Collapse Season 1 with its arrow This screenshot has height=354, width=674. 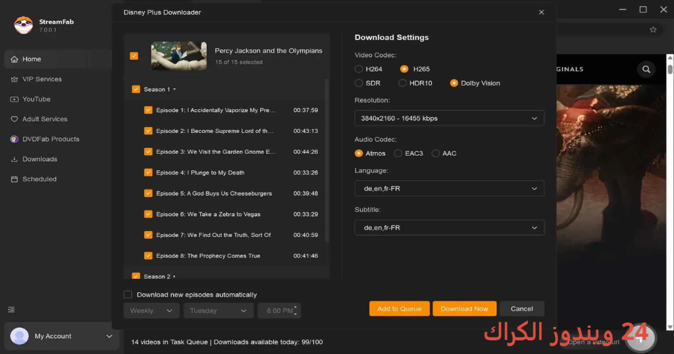coord(174,89)
